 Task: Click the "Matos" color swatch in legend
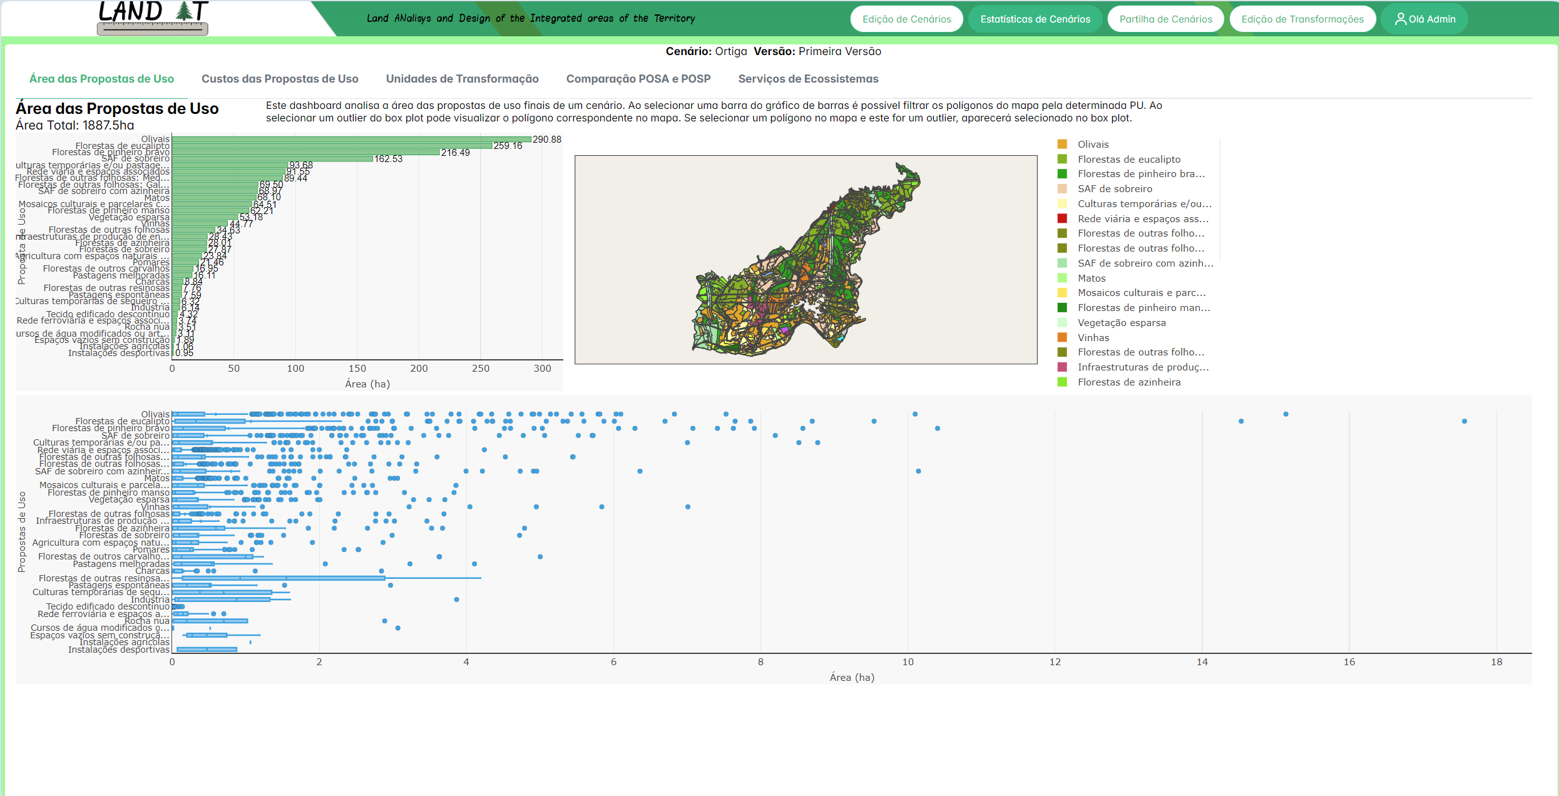(1063, 278)
